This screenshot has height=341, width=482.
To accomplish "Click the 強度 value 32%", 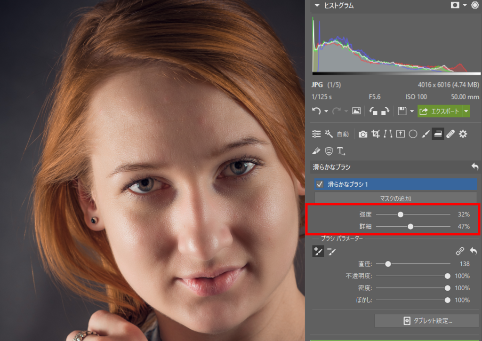I will [x=464, y=214].
